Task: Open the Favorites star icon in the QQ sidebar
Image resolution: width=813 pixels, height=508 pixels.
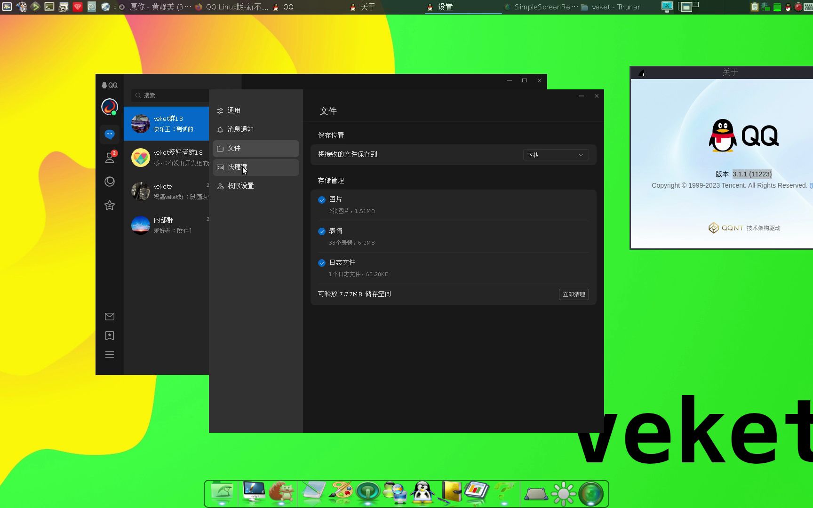Action: [110, 205]
